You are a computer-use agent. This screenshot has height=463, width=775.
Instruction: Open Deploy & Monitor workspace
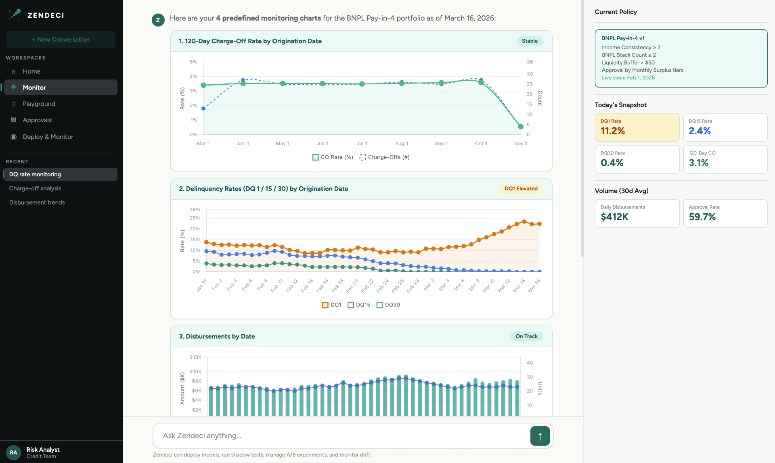(61, 137)
